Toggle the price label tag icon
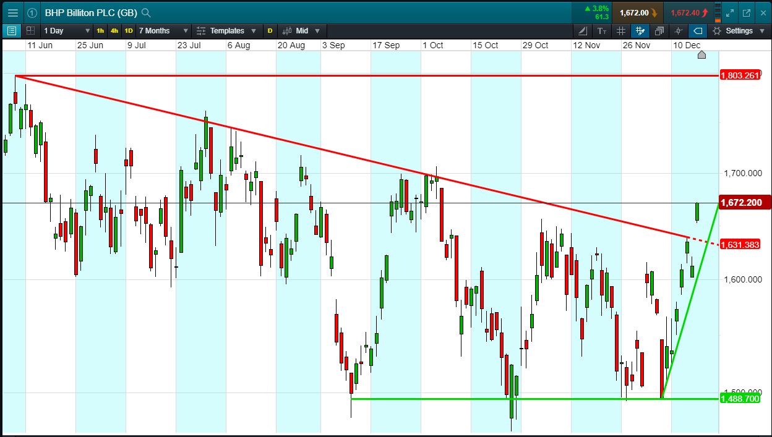 coord(698,30)
